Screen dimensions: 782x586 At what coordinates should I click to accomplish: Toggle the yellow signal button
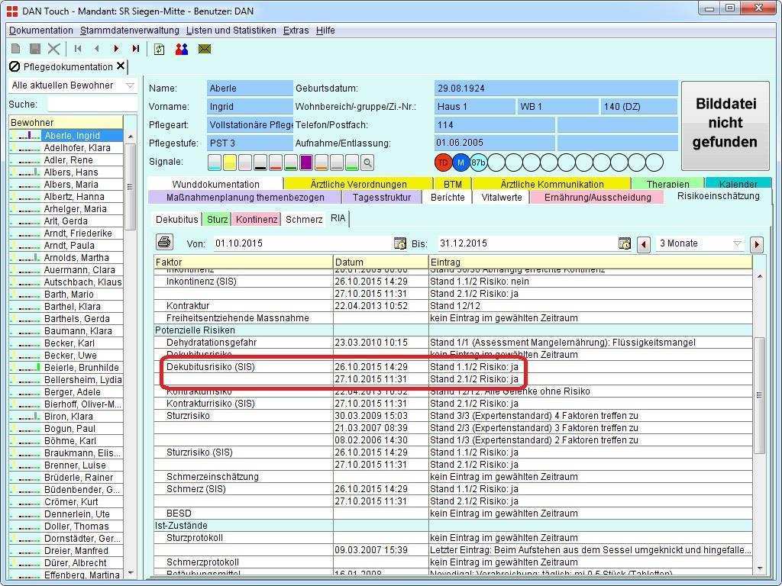tap(230, 162)
